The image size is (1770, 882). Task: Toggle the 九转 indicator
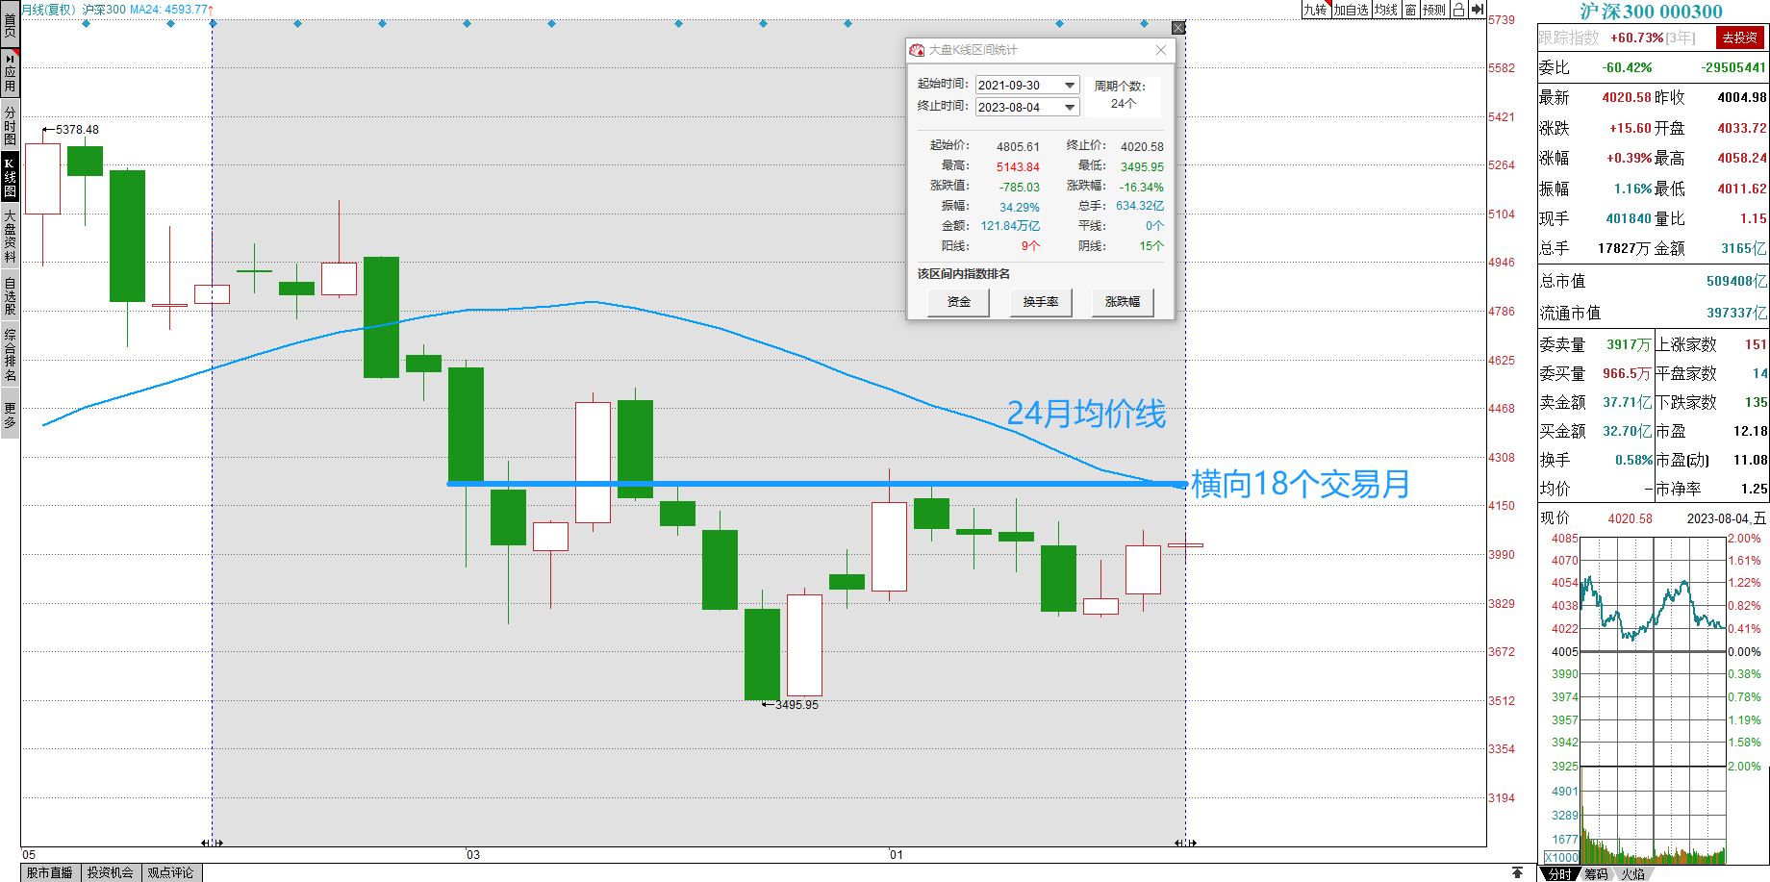pyautogui.click(x=1315, y=10)
